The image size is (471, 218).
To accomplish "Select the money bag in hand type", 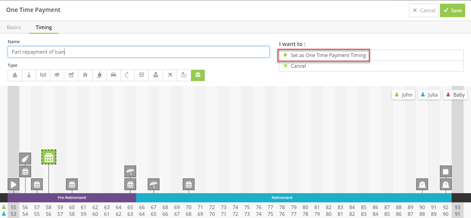I will (x=100, y=75).
